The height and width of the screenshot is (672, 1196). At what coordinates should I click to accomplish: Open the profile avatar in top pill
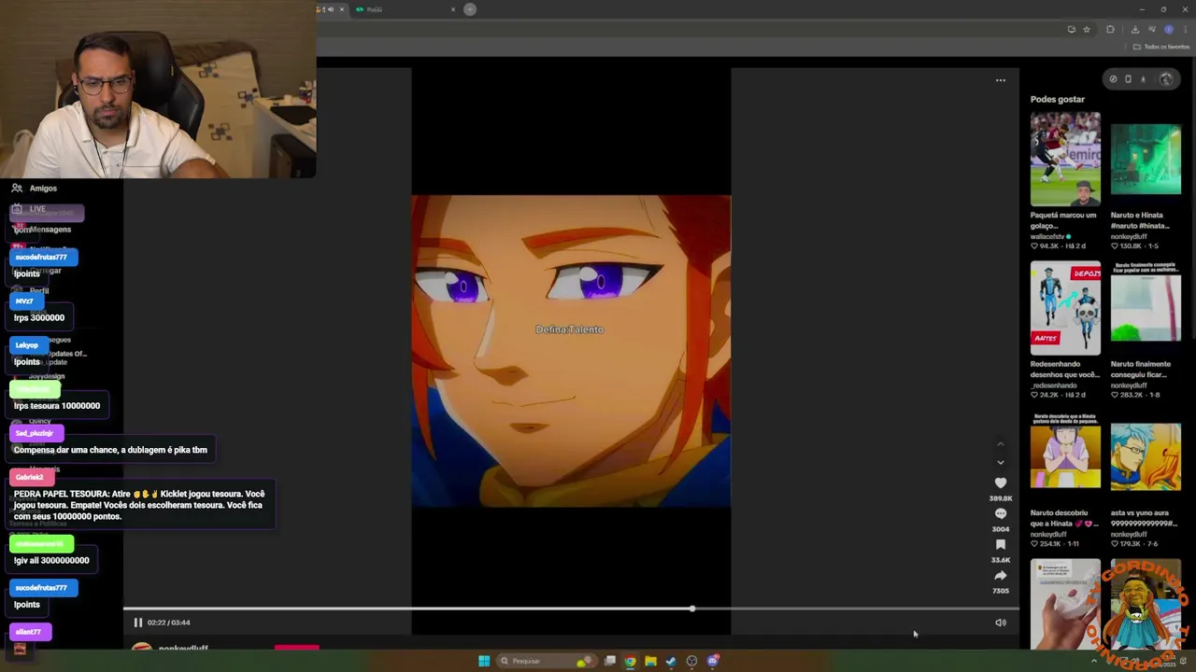click(1165, 79)
